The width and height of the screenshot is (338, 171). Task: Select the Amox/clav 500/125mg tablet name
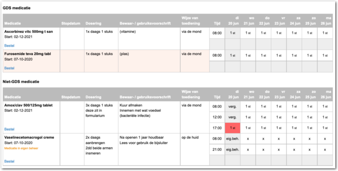[x=28, y=105]
